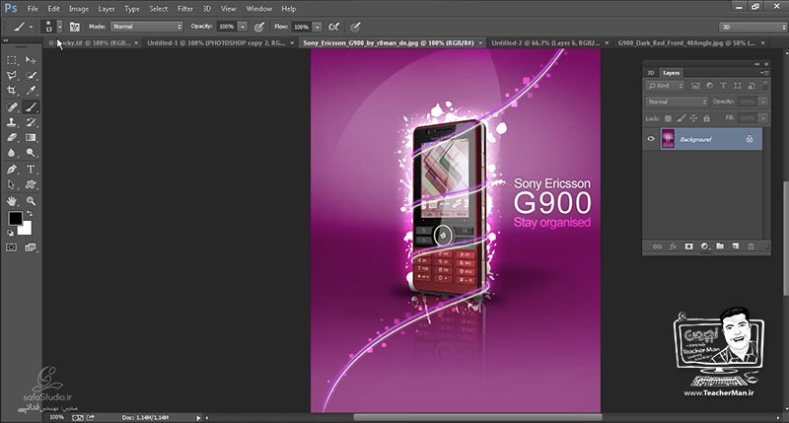Open the File menu

click(x=33, y=9)
